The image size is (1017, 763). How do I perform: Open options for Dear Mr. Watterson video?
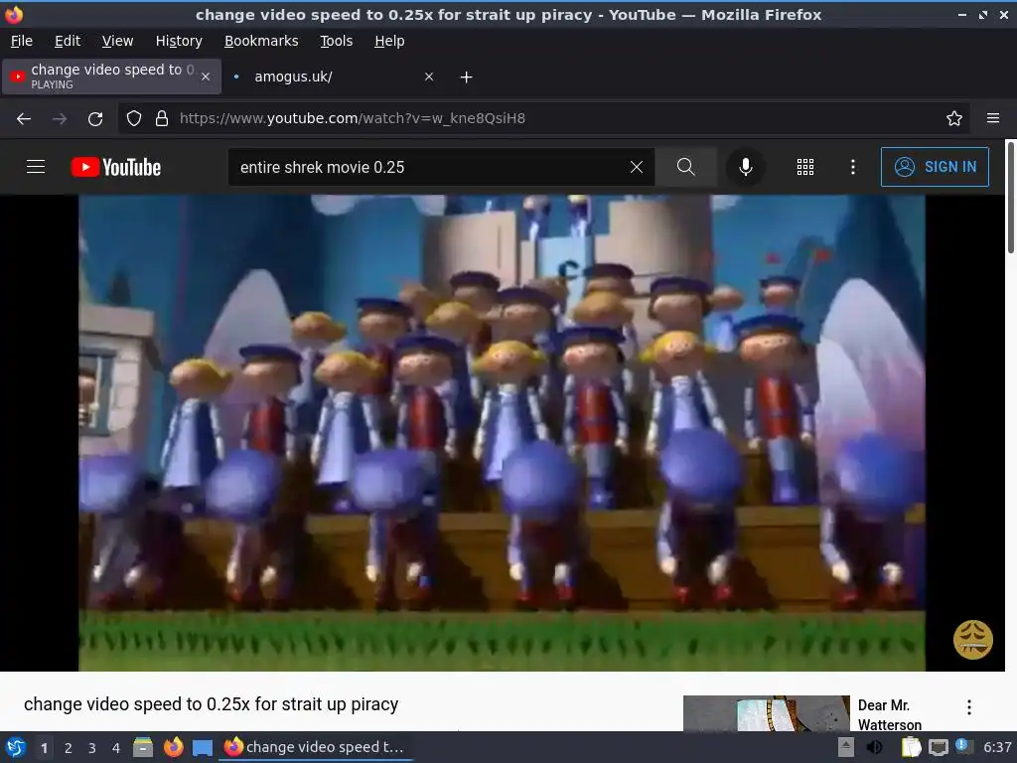point(969,707)
